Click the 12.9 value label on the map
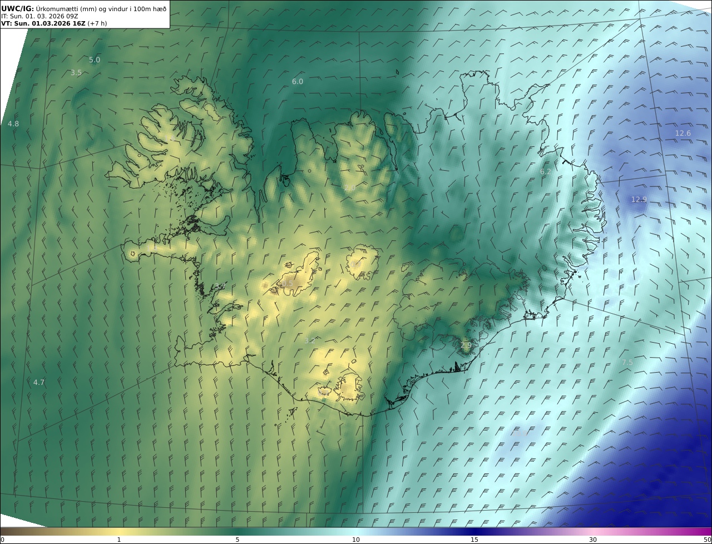 (639, 199)
